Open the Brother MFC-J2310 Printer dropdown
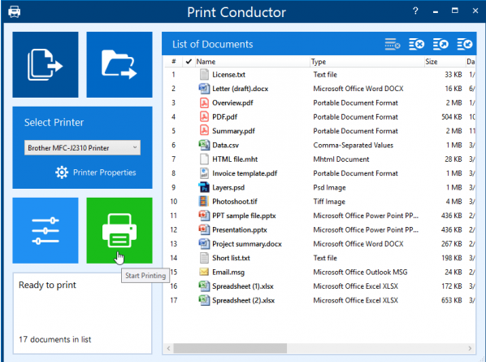The image size is (486, 362). point(82,148)
